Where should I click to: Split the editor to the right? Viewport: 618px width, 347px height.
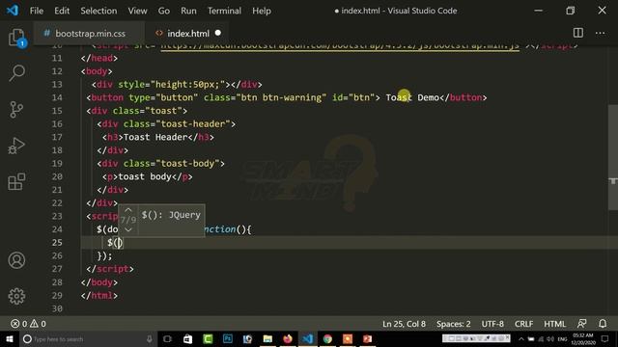point(577,33)
